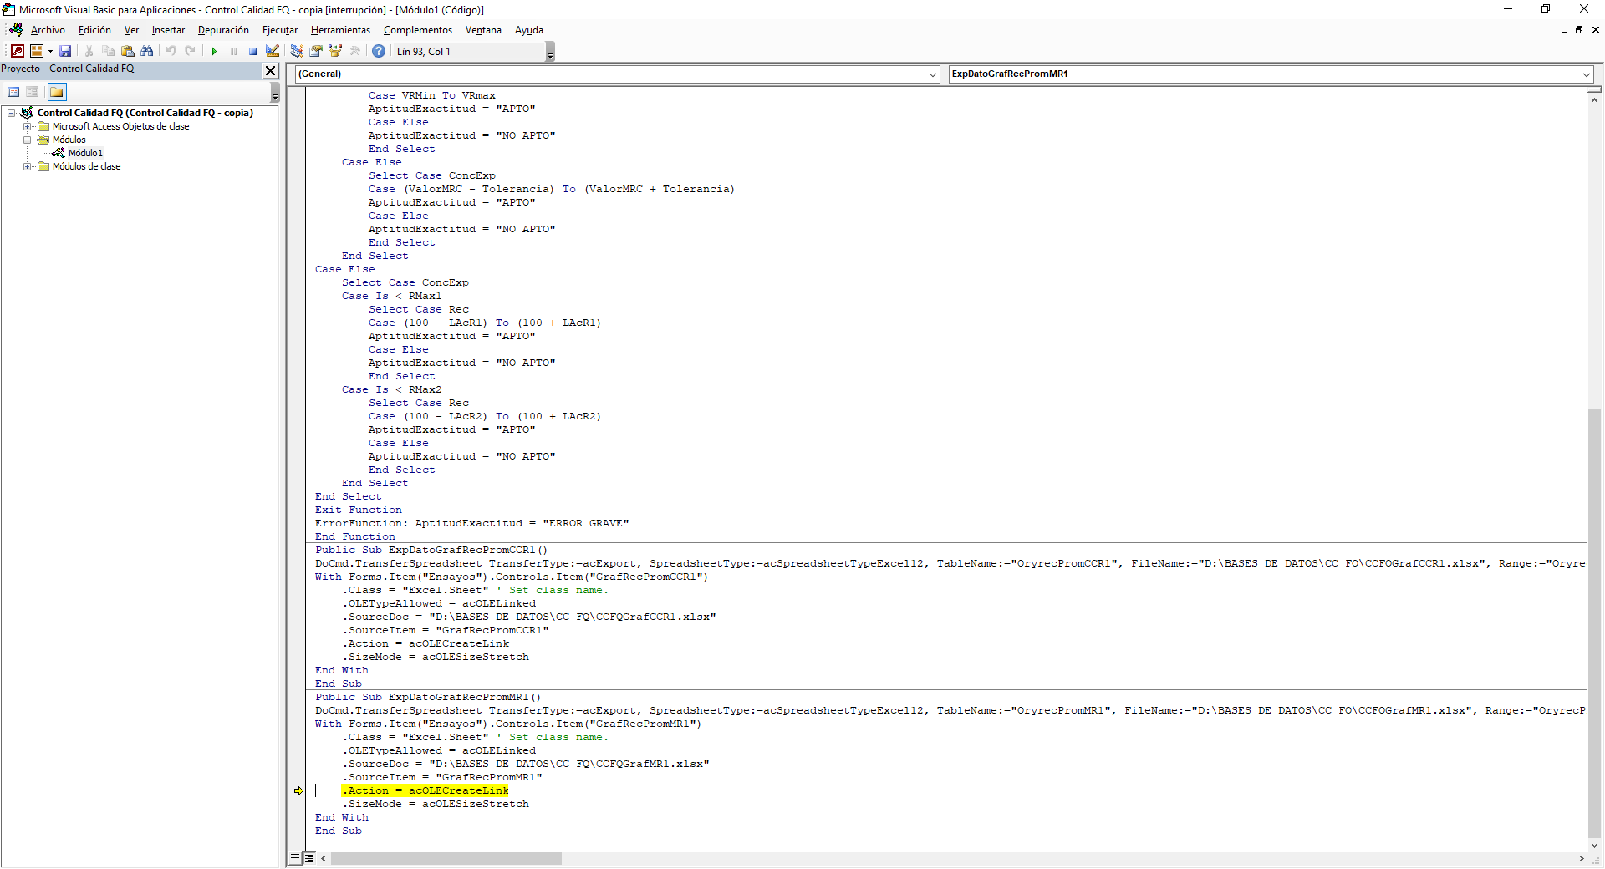Screen dimensions: 1605x869
Task: Expand the Módulos de clase folder
Action: click(x=28, y=166)
